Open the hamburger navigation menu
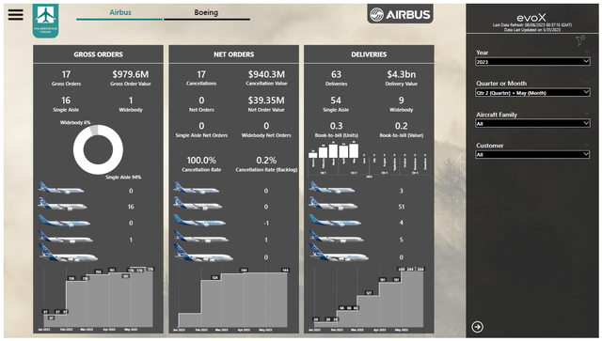Screen dimensions: 602x341 16,15
